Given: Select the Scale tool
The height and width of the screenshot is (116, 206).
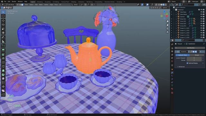Looking at the screenshot, I should click(3, 29).
